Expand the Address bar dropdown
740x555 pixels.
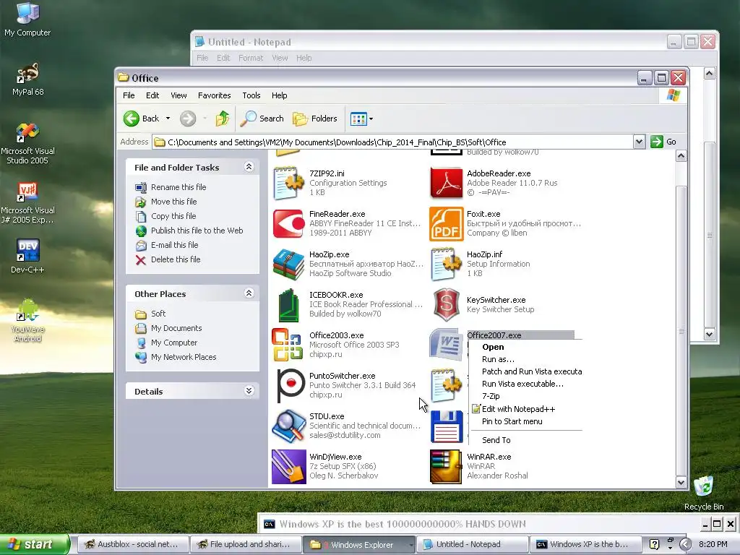[639, 142]
